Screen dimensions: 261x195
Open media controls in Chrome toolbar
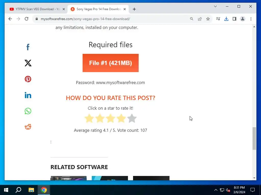coord(218,19)
